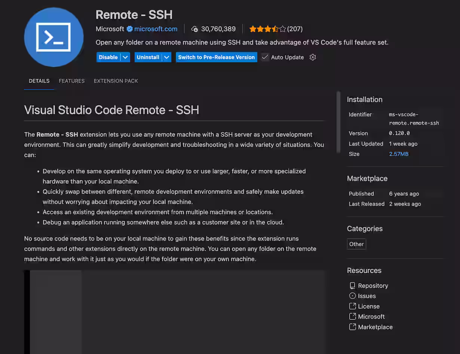This screenshot has width=460, height=354.
Task: Open extension settings via the gear icon
Action: click(x=313, y=57)
